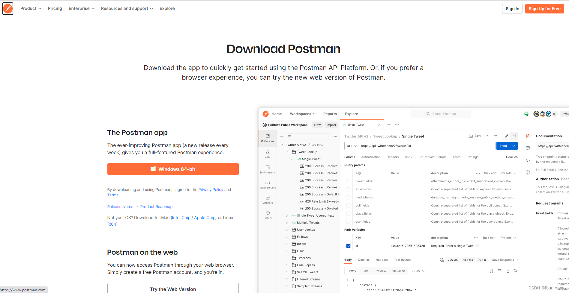This screenshot has height=293, width=569.
Task: Download Postman for Windows 64-bit
Action: (173, 169)
